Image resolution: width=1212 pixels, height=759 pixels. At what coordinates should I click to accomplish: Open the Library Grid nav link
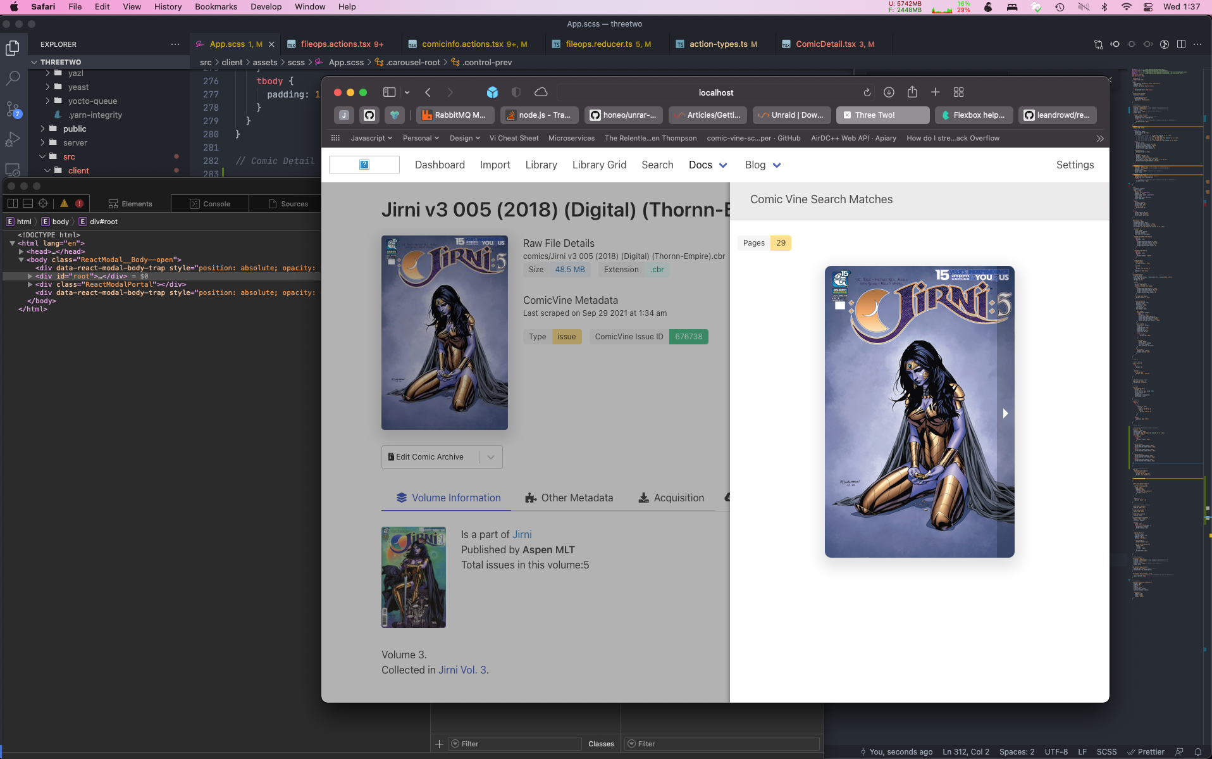(x=599, y=165)
